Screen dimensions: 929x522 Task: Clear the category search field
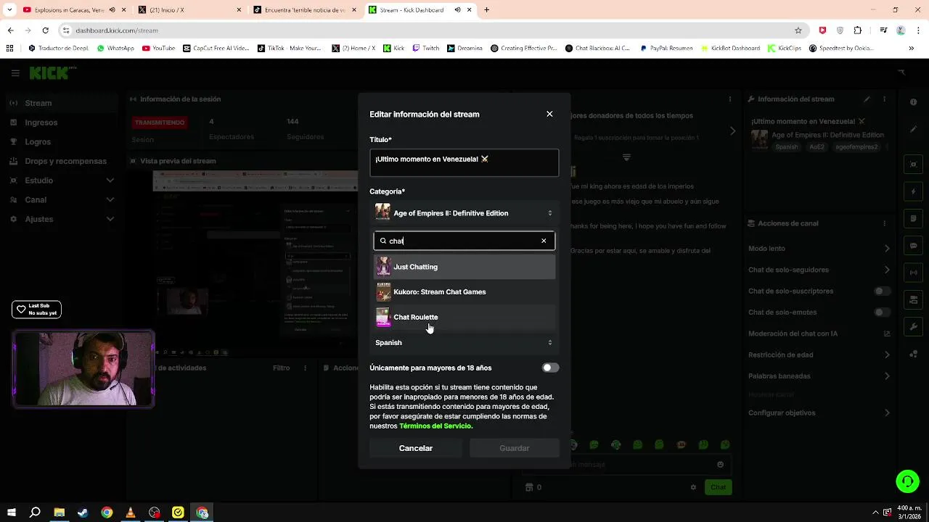(544, 241)
